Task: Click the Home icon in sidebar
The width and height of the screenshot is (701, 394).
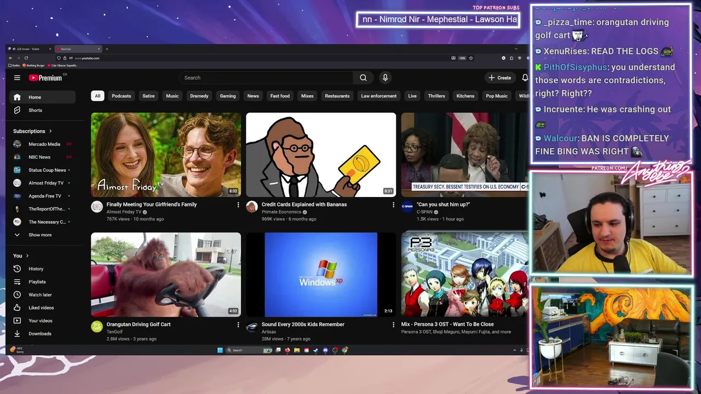Action: click(17, 97)
